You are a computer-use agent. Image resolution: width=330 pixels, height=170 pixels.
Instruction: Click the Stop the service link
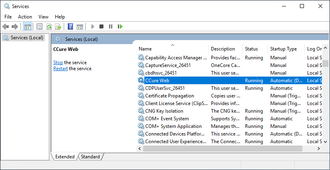tap(58, 63)
